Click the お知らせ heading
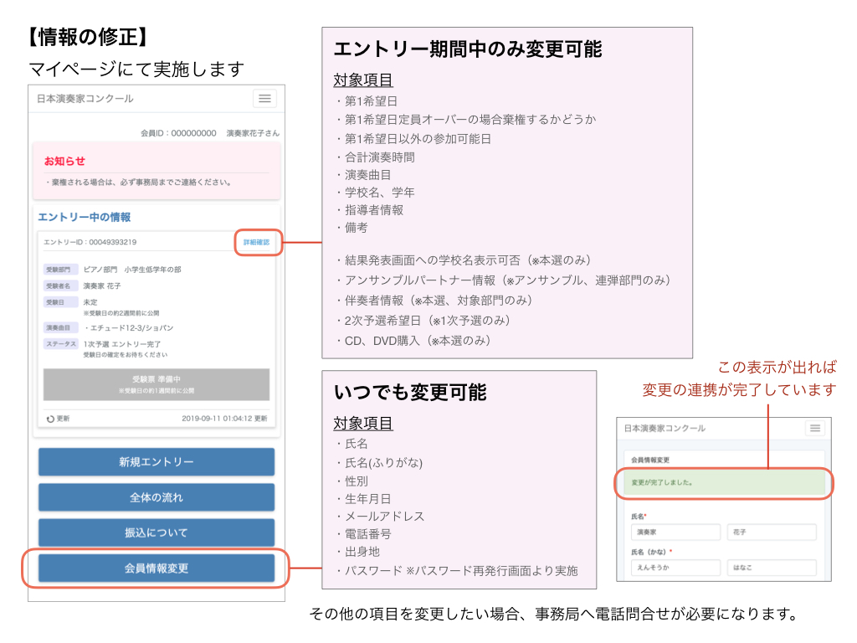 (64, 162)
